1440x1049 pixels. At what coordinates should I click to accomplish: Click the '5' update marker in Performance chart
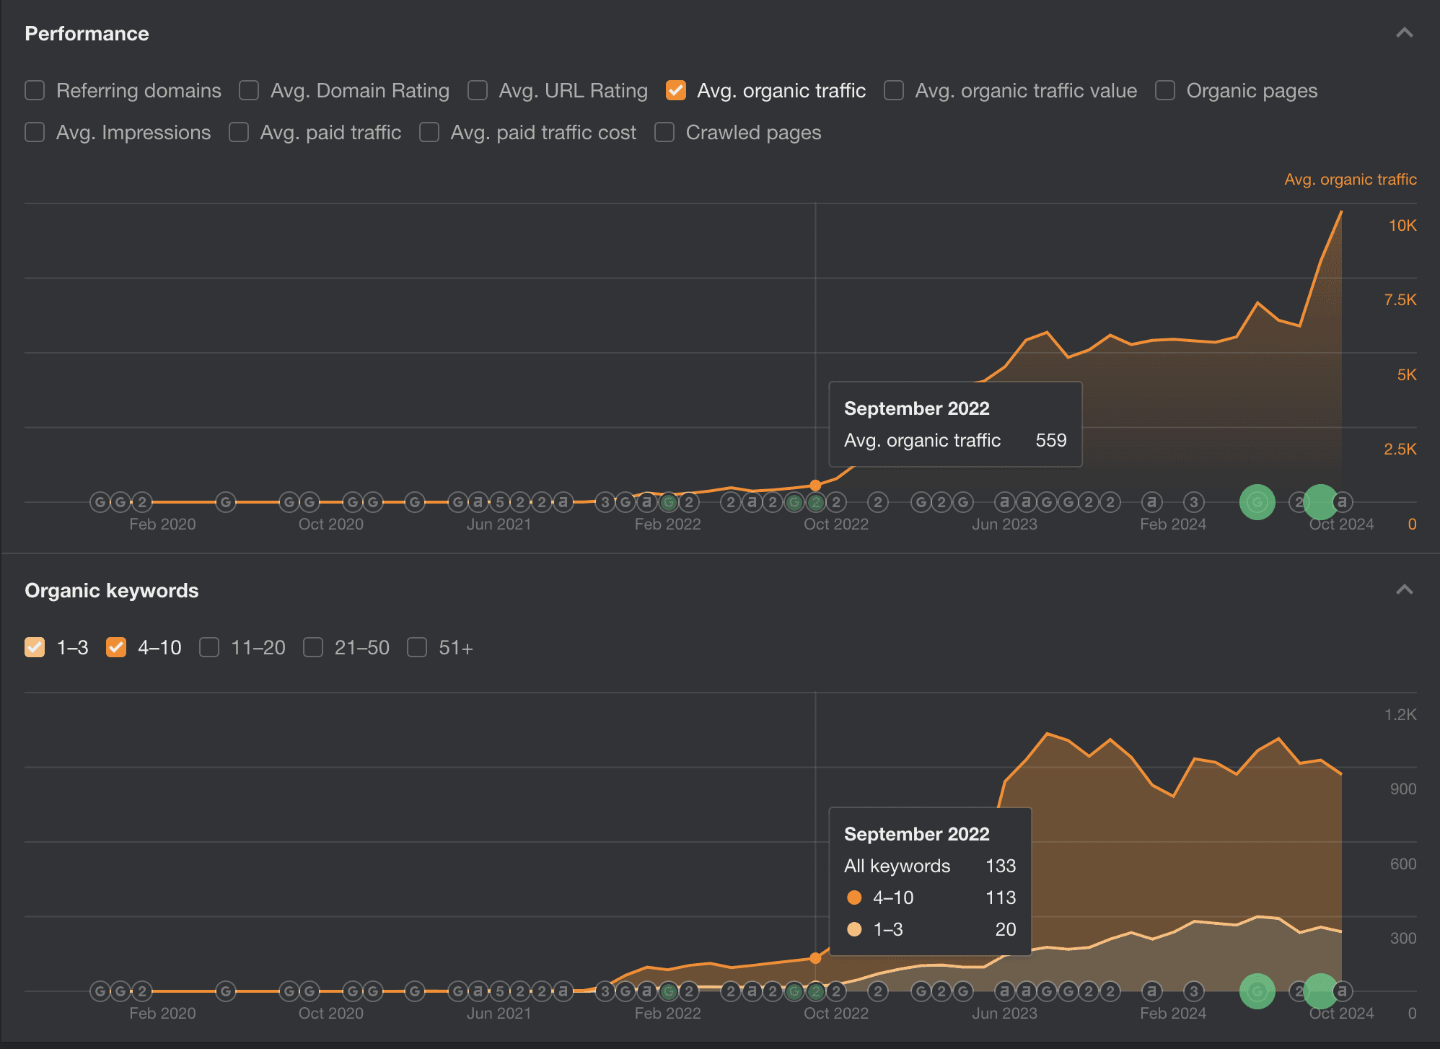coord(499,502)
